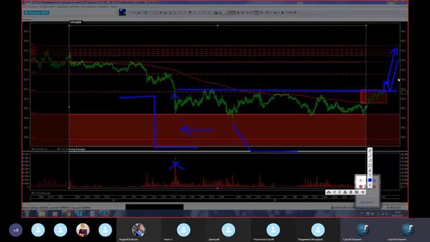Print screenshot using the printer icon

tap(345, 192)
